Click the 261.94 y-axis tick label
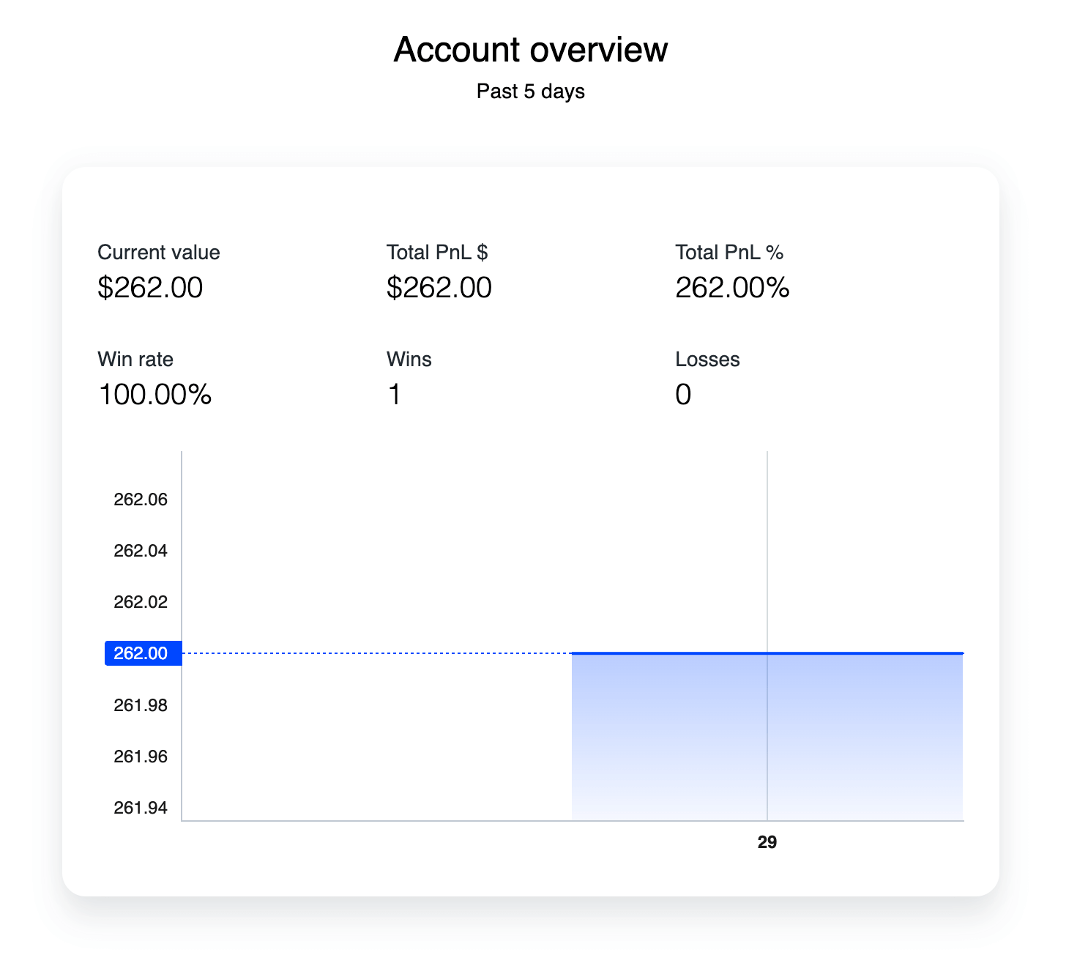 pyautogui.click(x=141, y=808)
